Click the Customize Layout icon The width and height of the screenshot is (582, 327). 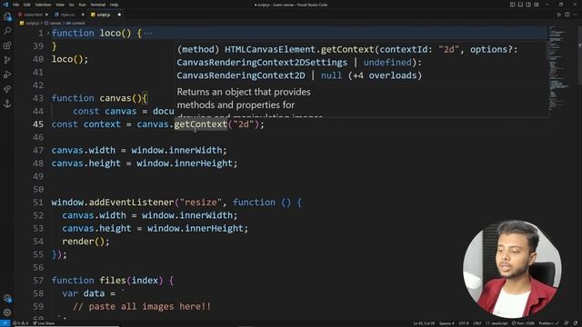click(537, 5)
